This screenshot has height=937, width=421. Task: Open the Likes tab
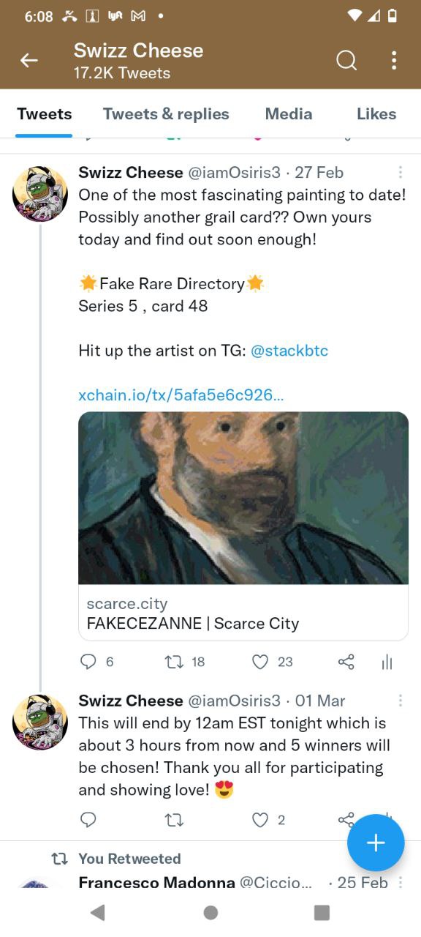point(376,113)
